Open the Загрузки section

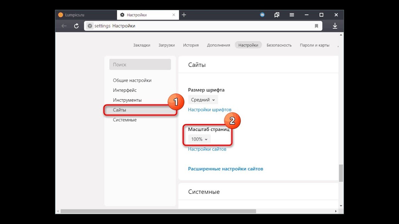coord(166,45)
